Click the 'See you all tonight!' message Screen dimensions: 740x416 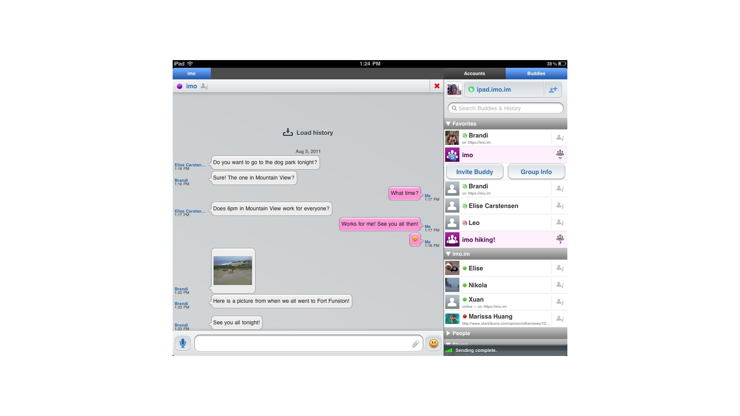click(236, 322)
